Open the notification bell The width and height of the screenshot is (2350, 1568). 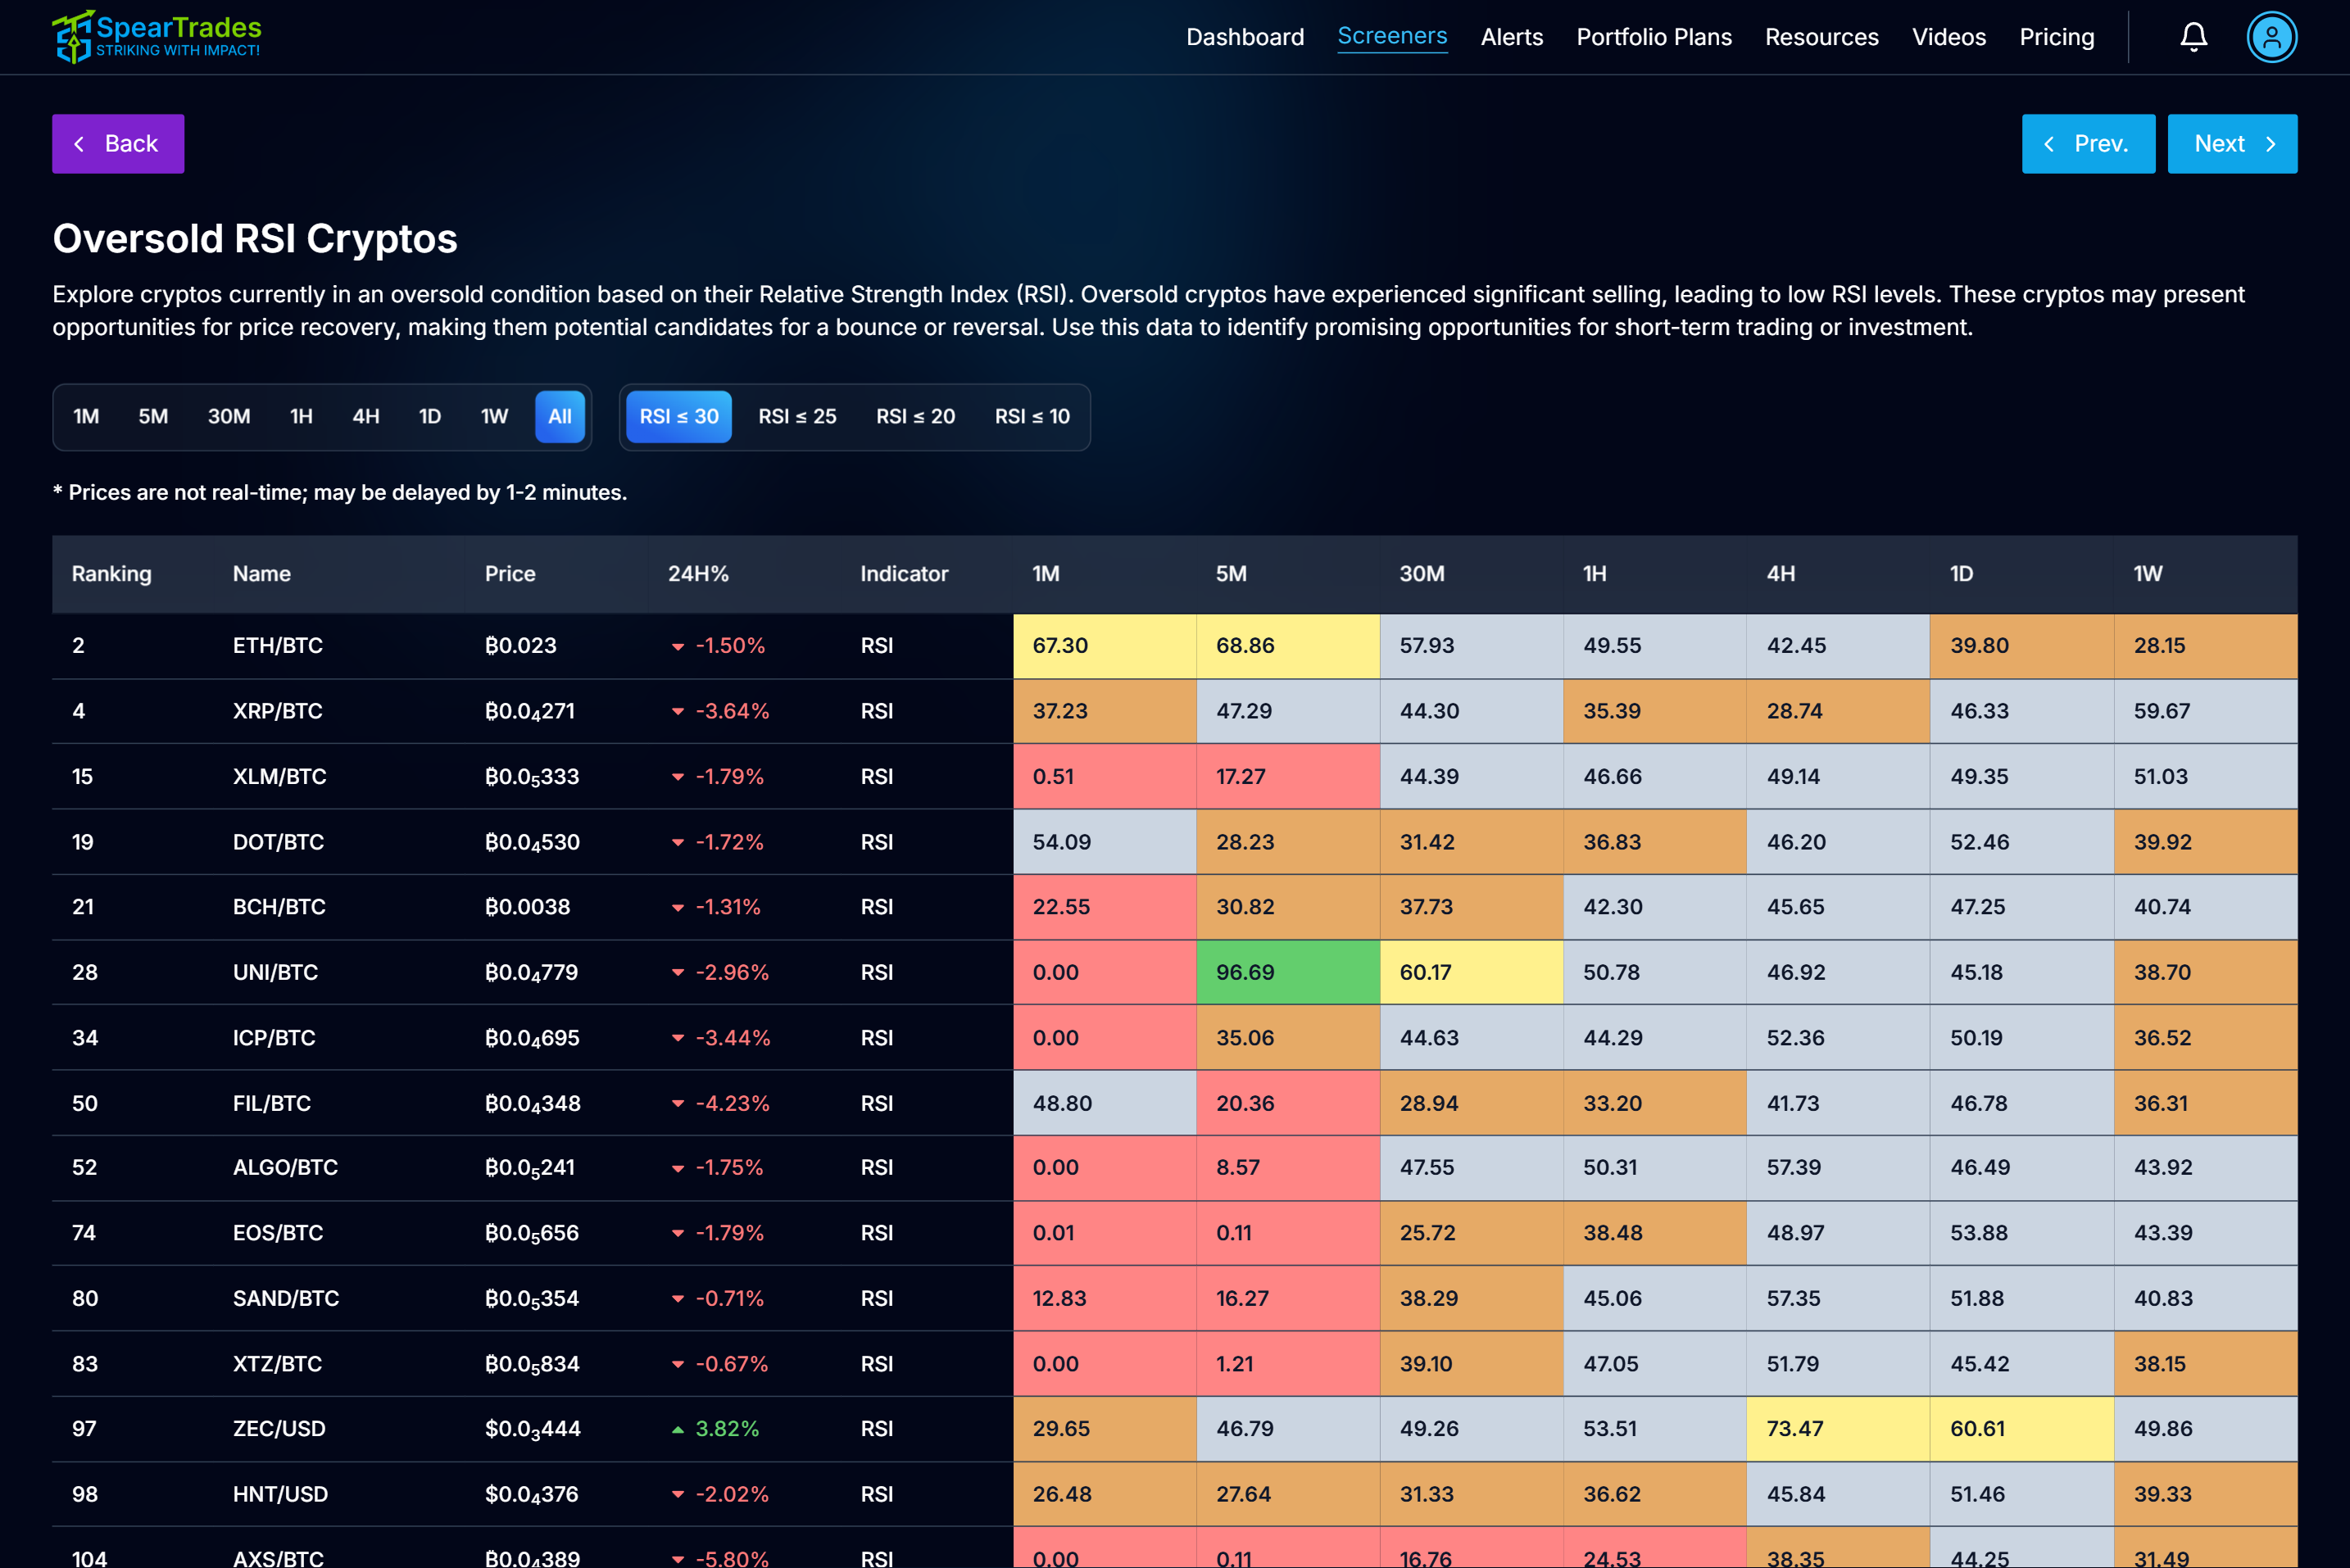(x=2193, y=37)
